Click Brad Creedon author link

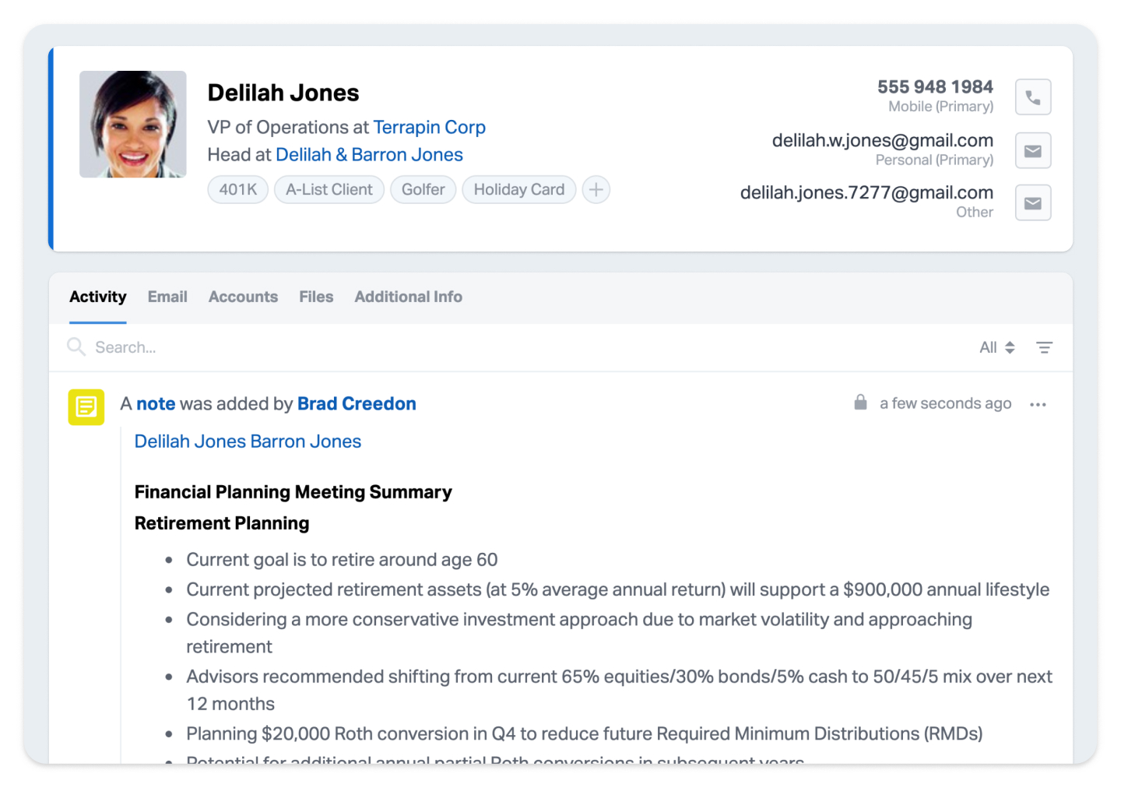click(357, 404)
